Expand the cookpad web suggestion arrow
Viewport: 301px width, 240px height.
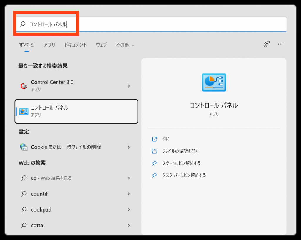(128, 210)
